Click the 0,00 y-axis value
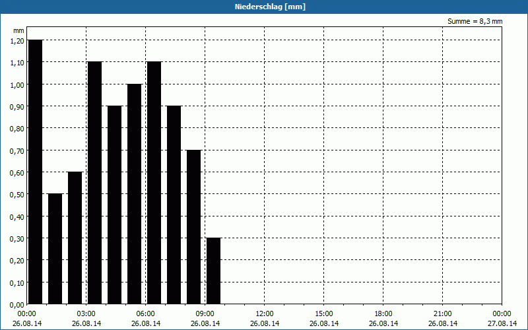The width and height of the screenshot is (528, 330). point(17,305)
